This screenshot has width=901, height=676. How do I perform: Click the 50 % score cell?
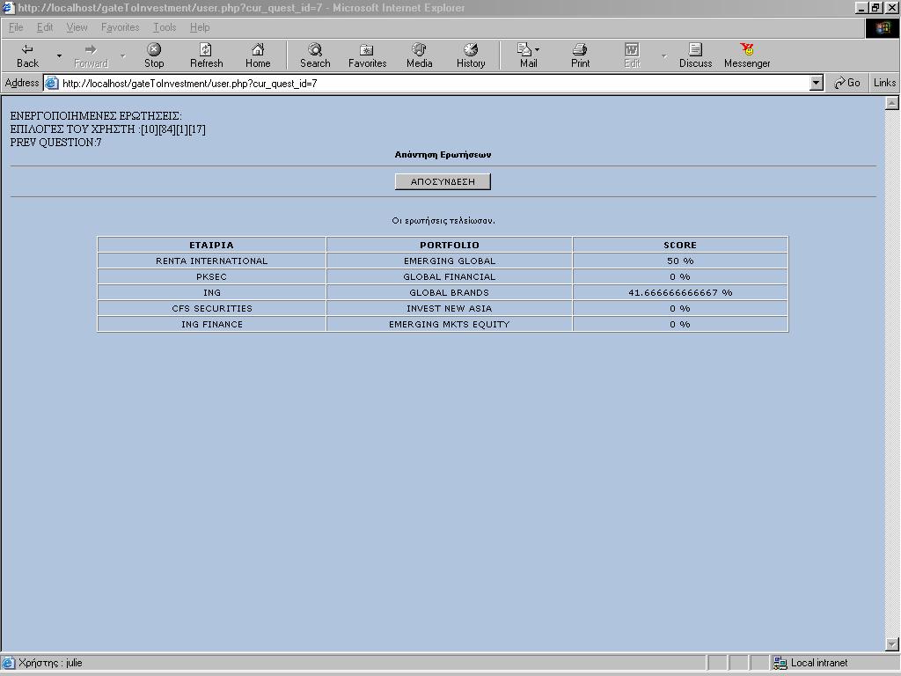click(680, 261)
